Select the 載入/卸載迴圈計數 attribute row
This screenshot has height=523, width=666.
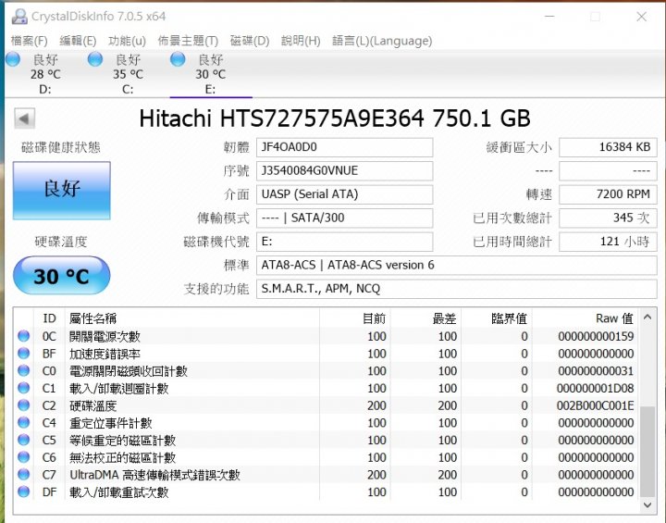(327, 388)
